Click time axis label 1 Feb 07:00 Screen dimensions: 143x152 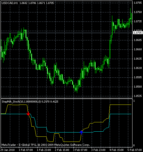(26, 150)
